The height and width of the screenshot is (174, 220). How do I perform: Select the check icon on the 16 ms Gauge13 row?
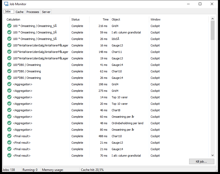(x=9, y=45)
